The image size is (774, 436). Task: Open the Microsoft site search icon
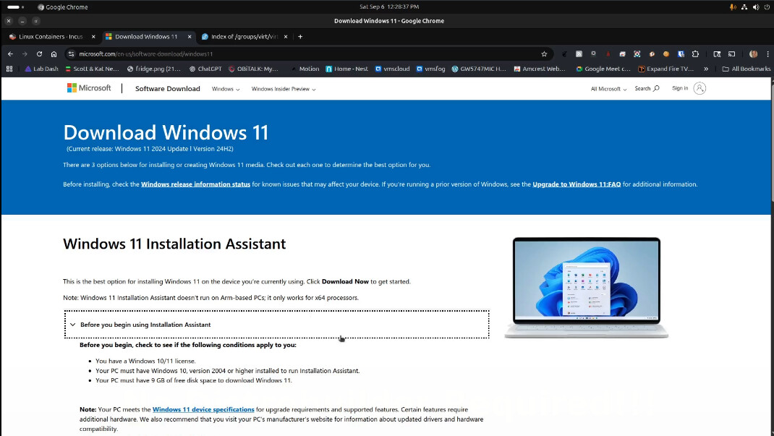point(647,88)
